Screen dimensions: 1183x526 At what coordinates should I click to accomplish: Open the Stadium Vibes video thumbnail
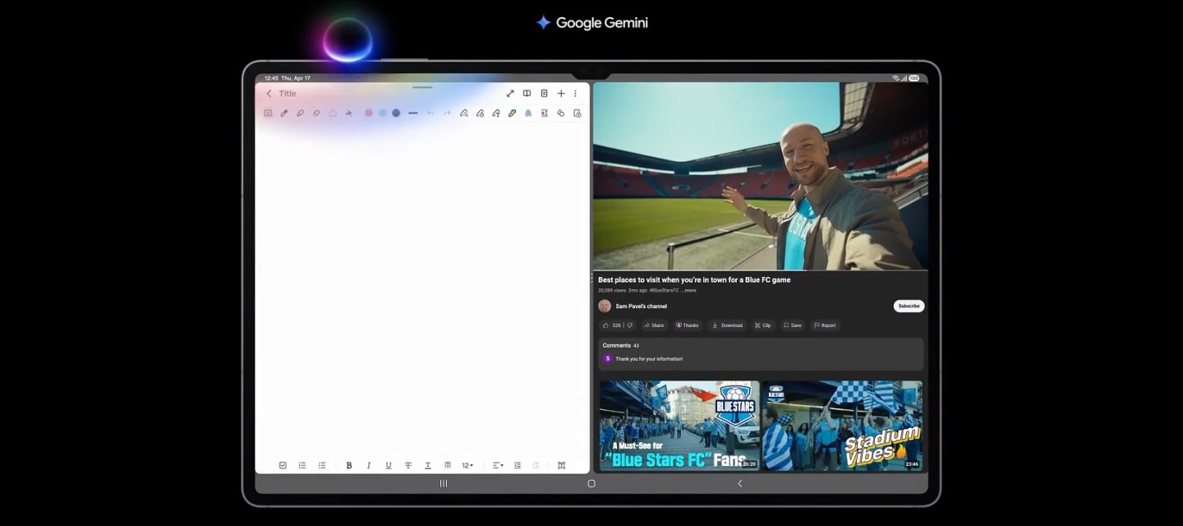842,425
